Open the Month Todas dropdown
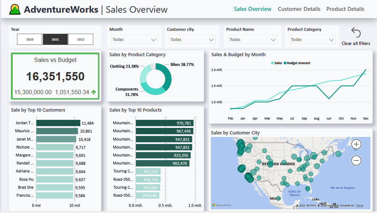 [x=134, y=39]
